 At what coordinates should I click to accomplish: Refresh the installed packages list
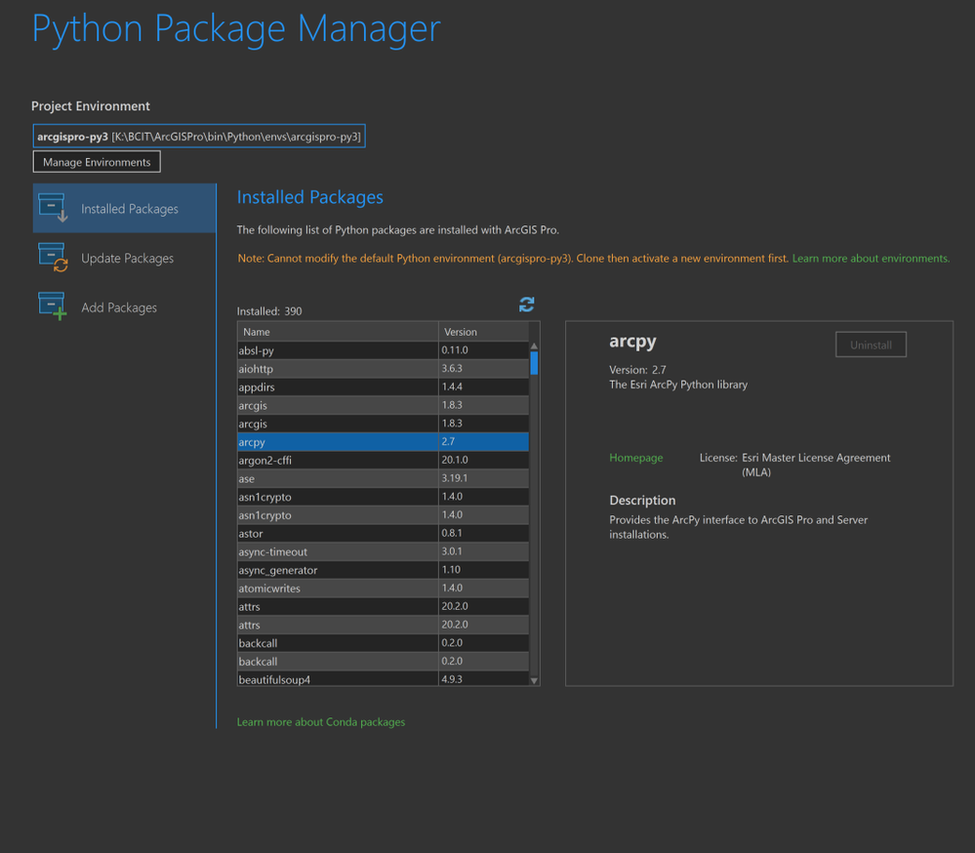tap(527, 305)
